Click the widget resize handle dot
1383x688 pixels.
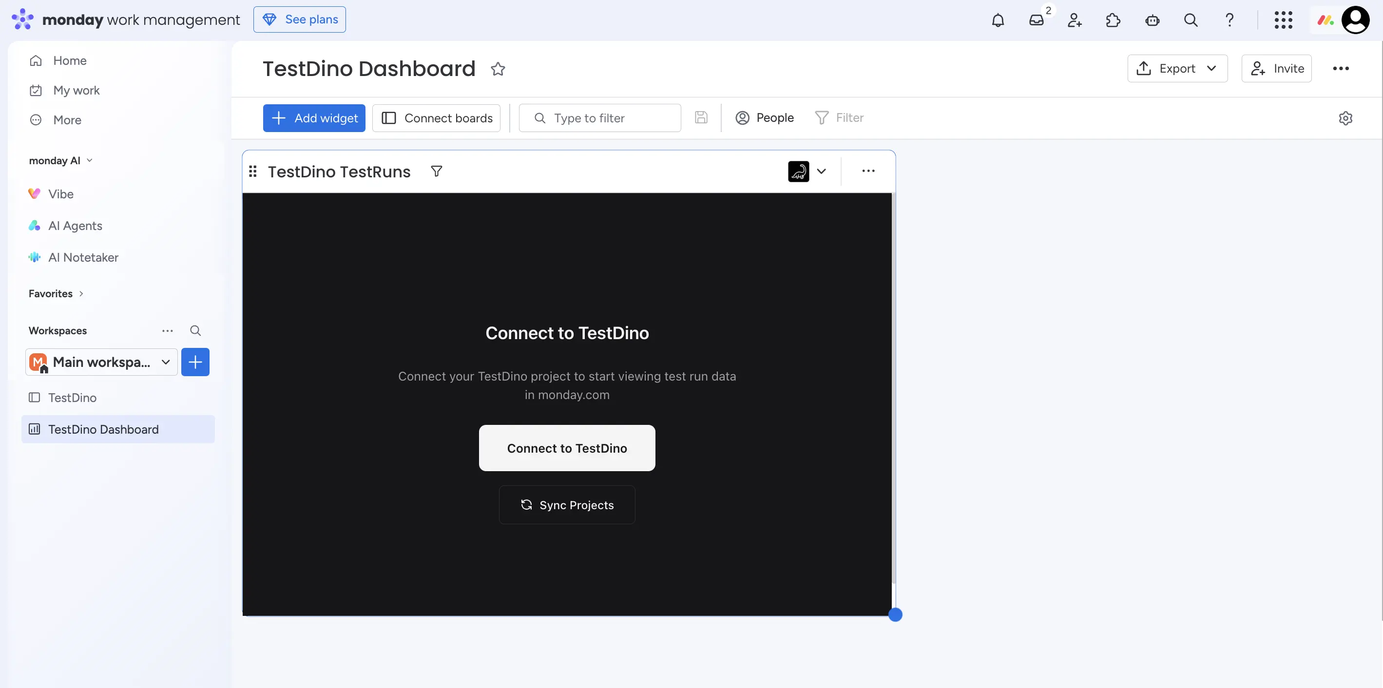(895, 615)
